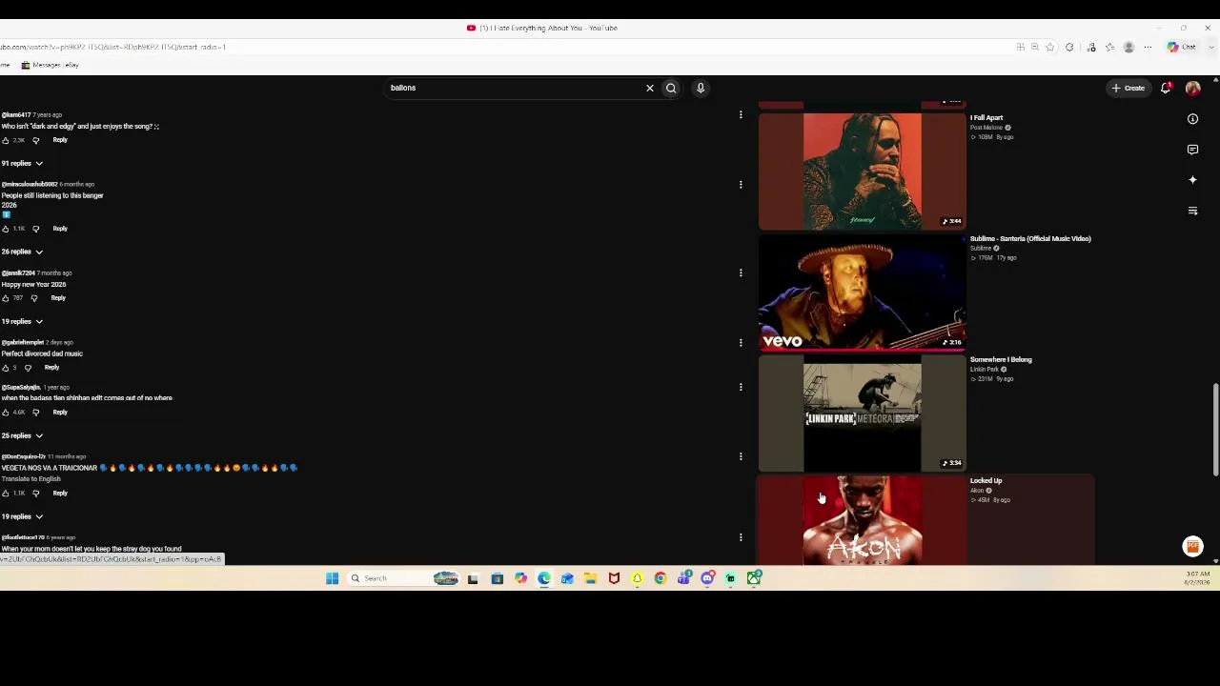Click the YouTube search magnifier button
This screenshot has height=686, width=1220.
[671, 88]
